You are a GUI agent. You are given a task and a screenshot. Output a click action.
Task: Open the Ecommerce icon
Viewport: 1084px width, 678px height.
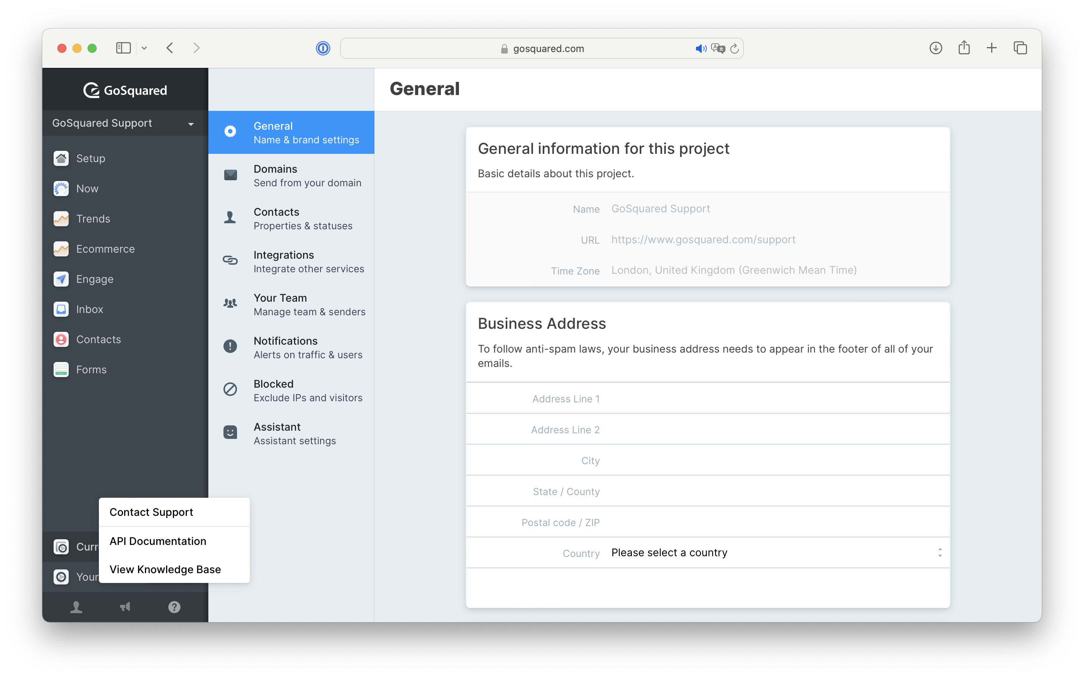61,249
